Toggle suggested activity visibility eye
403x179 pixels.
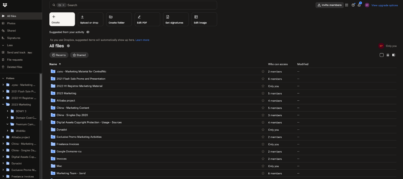pyautogui.click(x=88, y=32)
